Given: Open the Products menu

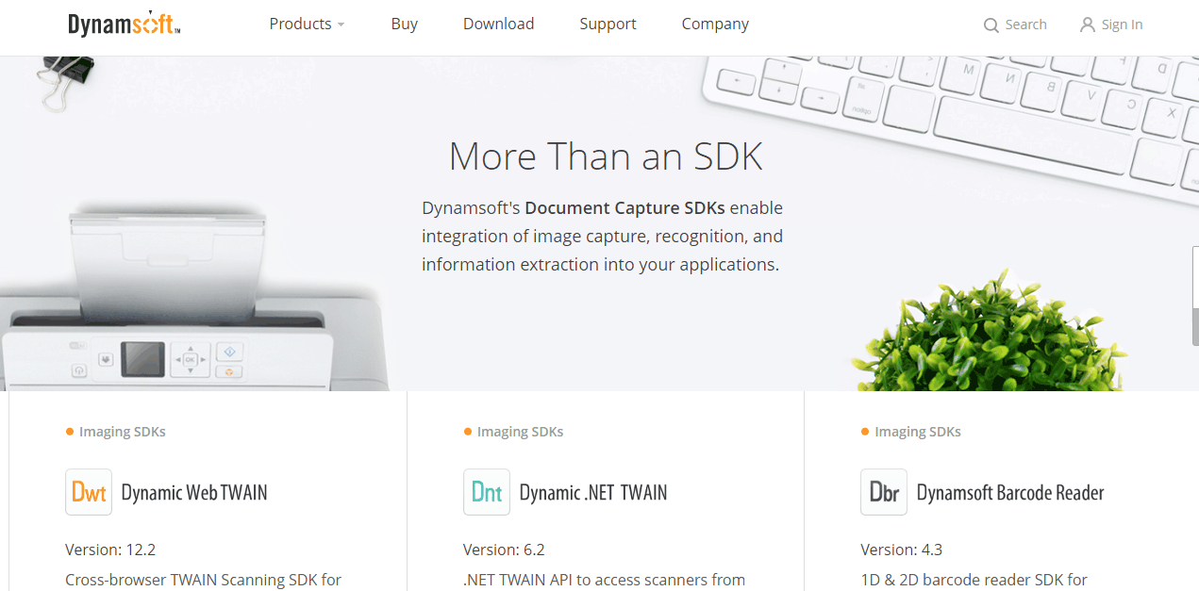Looking at the screenshot, I should (300, 25).
